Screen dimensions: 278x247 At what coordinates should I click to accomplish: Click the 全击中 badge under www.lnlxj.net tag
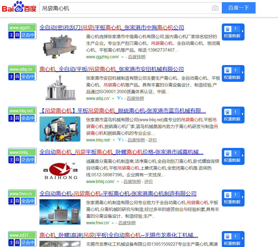pyautogui.click(x=28, y=118)
